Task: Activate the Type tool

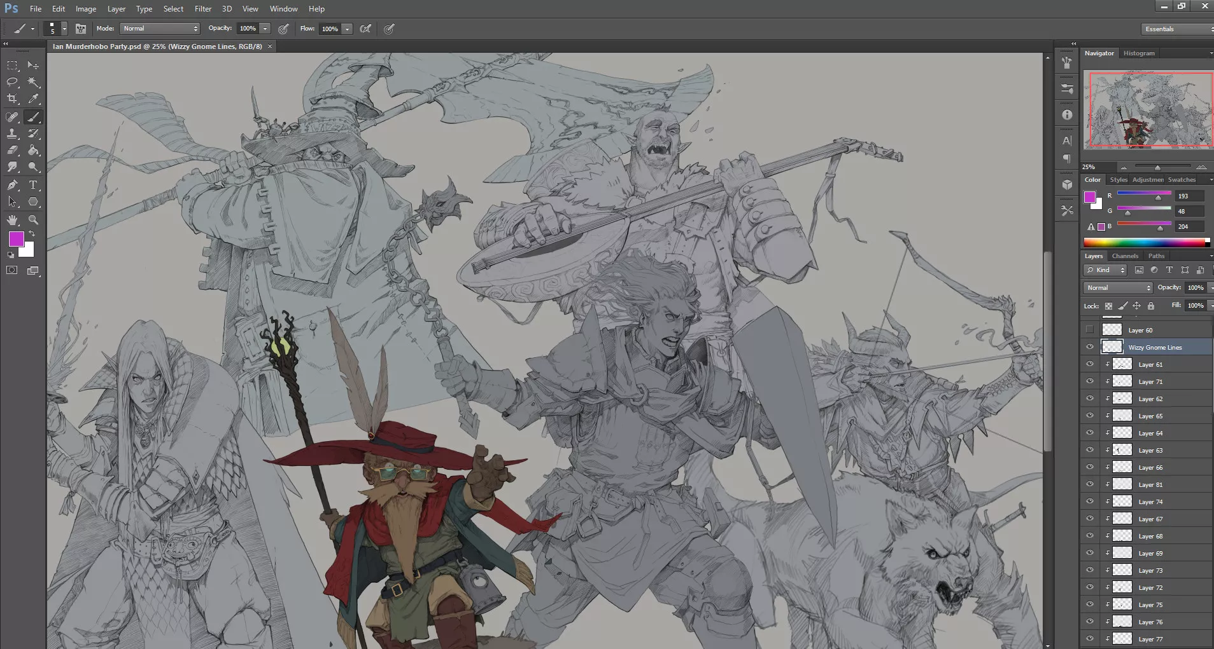Action: click(x=34, y=185)
